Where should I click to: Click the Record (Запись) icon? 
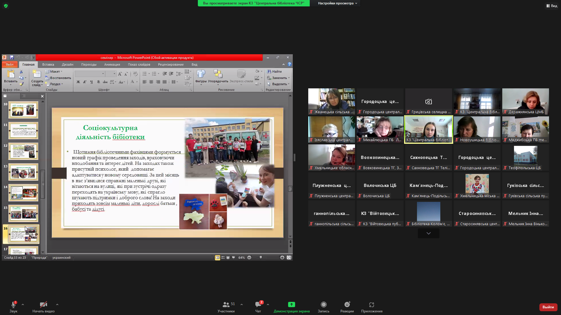(323, 305)
